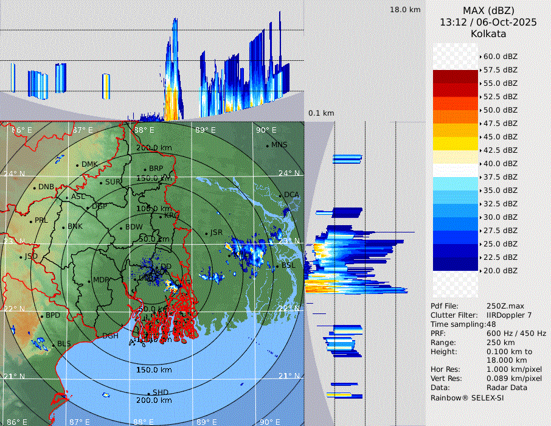
Task: Select the BPD station marker
Action: [42, 316]
